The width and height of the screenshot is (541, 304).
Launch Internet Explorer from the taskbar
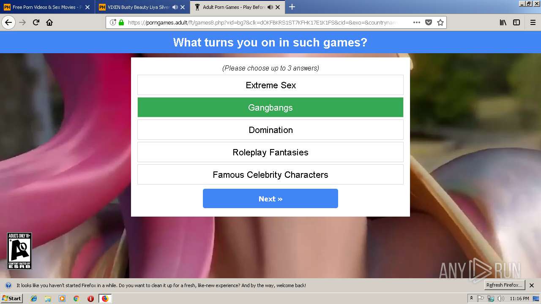point(34,299)
